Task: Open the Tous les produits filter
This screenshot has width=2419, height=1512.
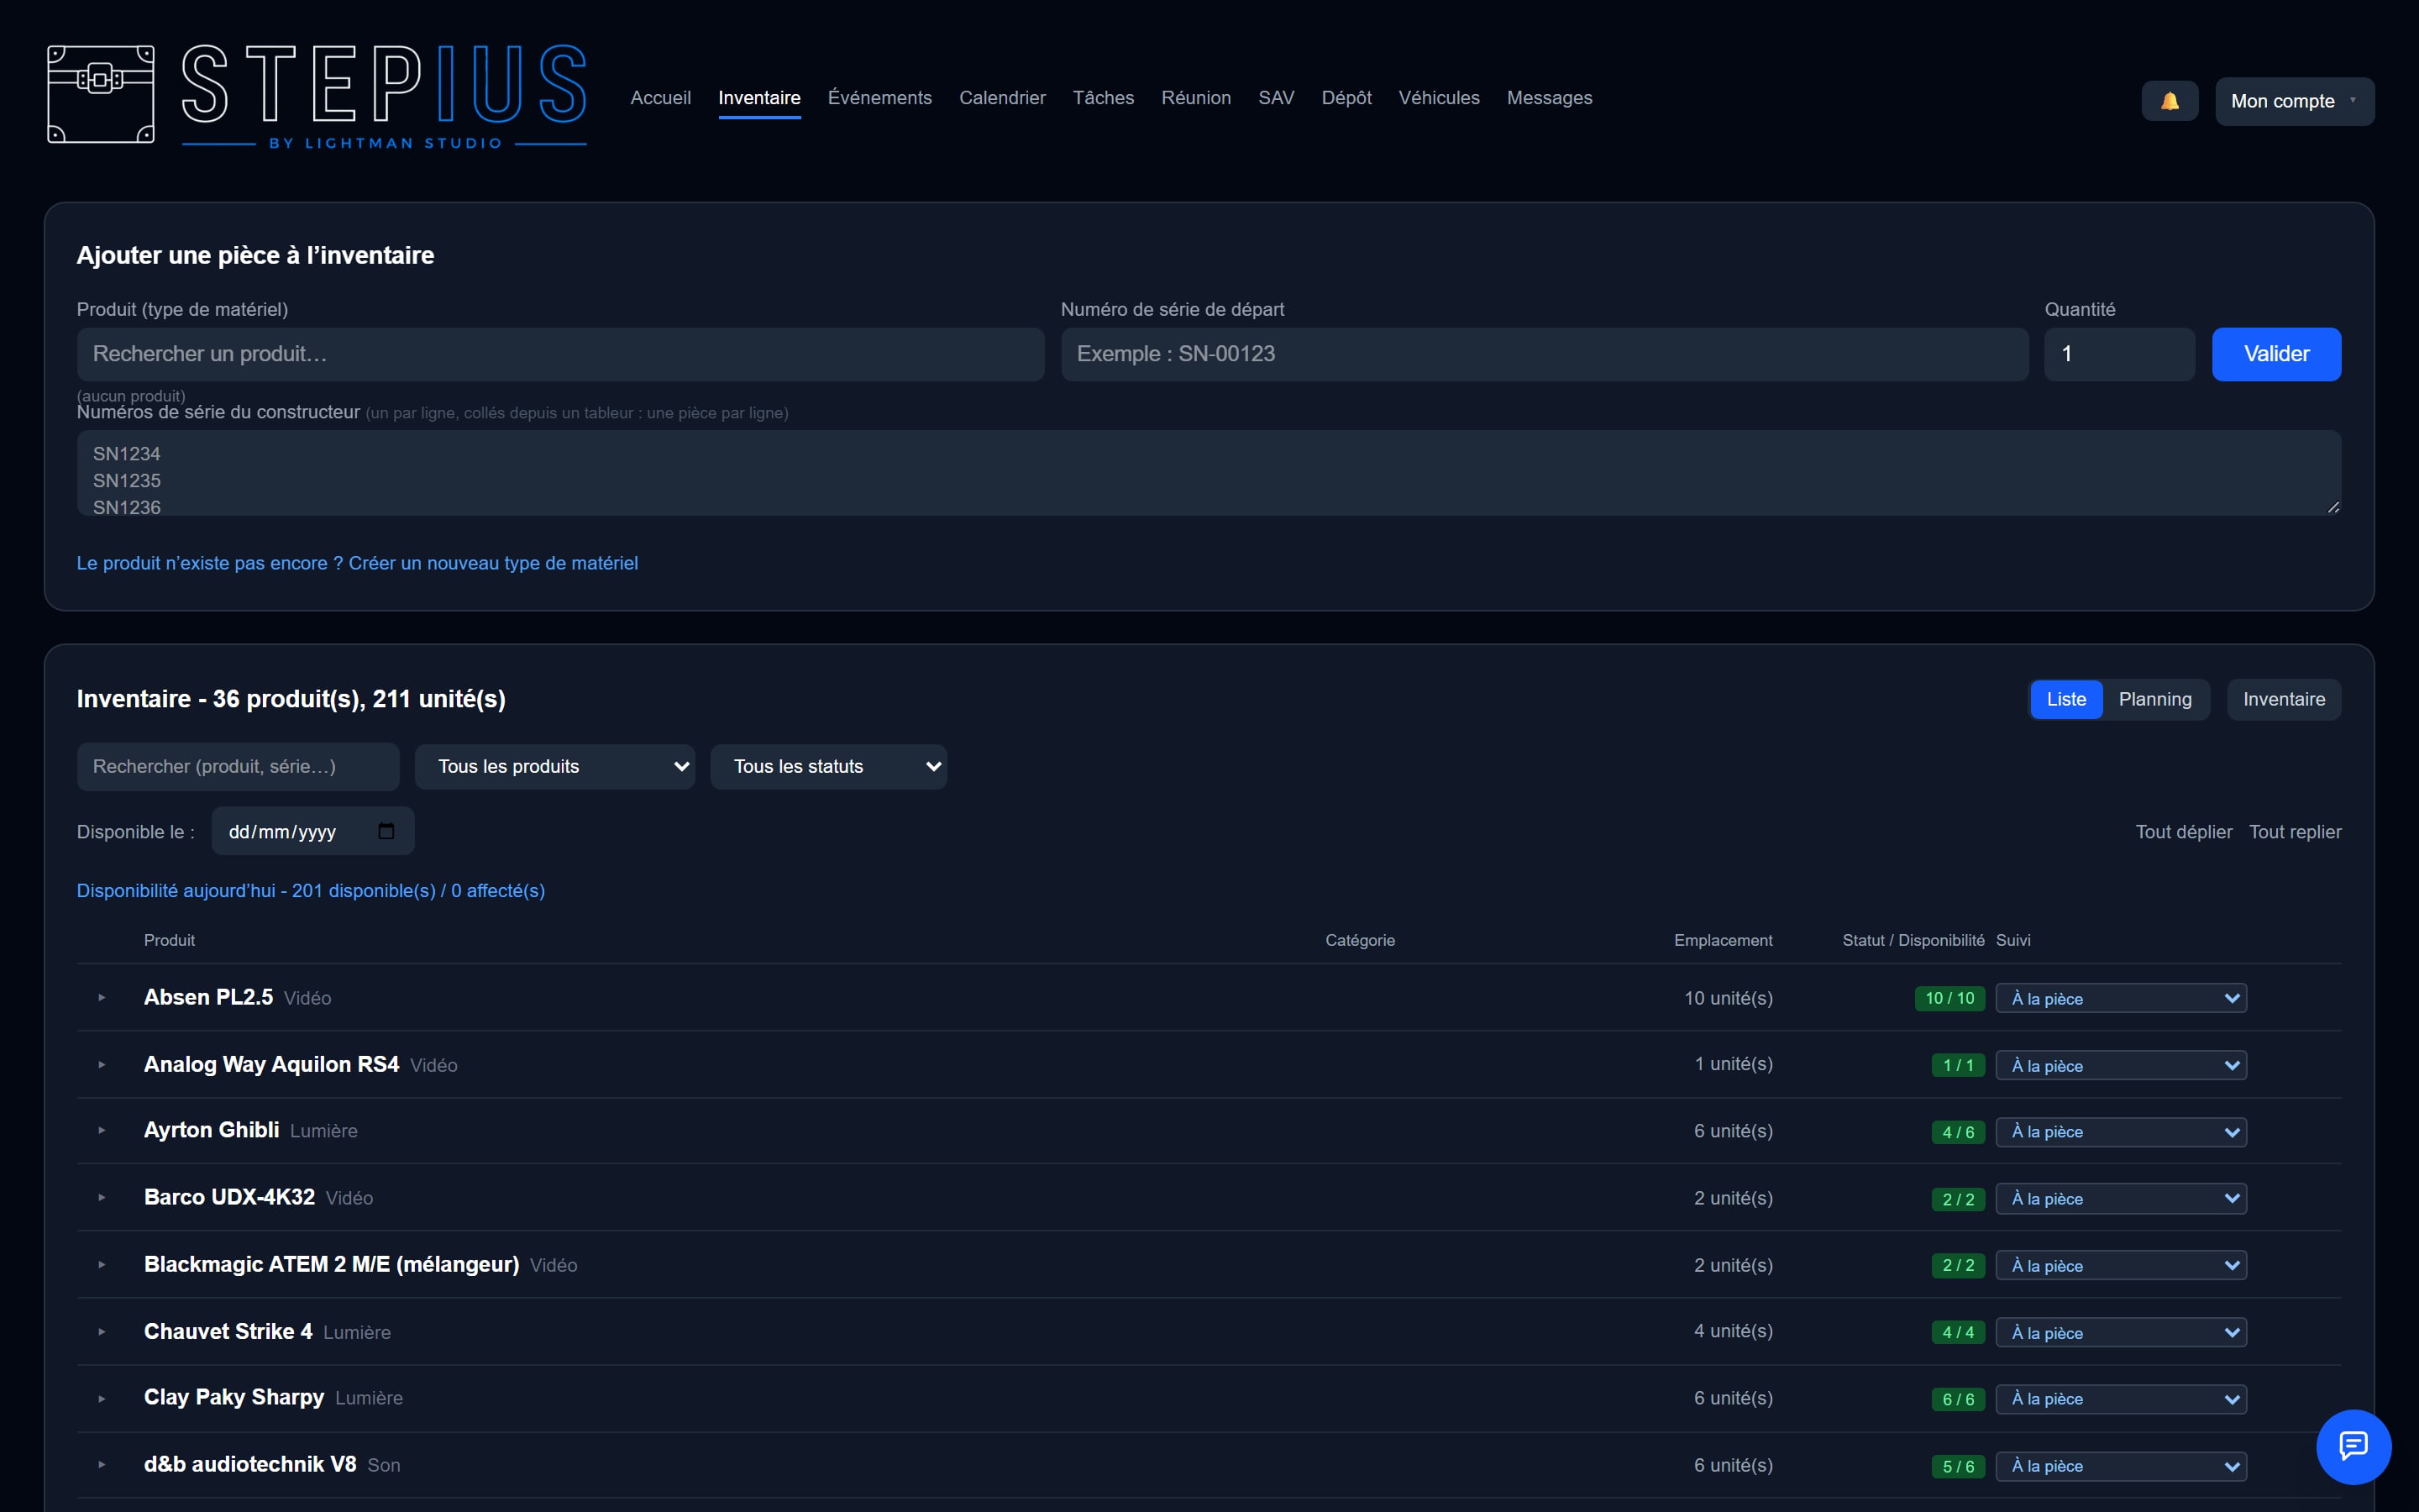Action: click(554, 767)
